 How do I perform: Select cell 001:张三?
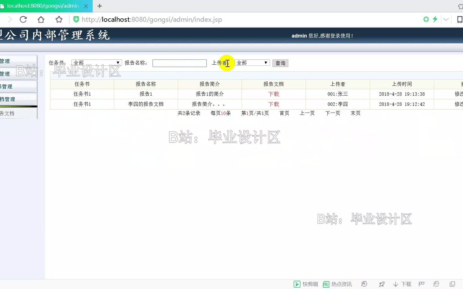click(x=338, y=94)
